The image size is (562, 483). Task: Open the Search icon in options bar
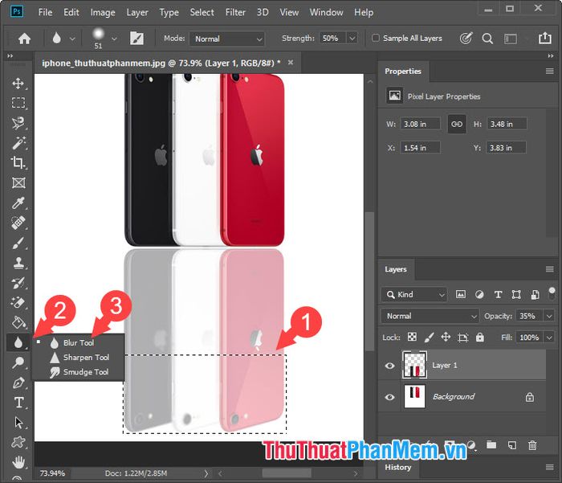(487, 39)
